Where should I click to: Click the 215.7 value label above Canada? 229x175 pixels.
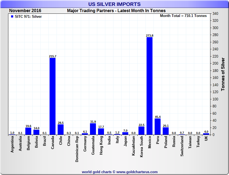coord(53,56)
